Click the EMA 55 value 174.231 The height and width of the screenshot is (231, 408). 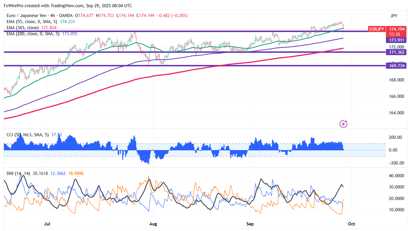(x=67, y=22)
